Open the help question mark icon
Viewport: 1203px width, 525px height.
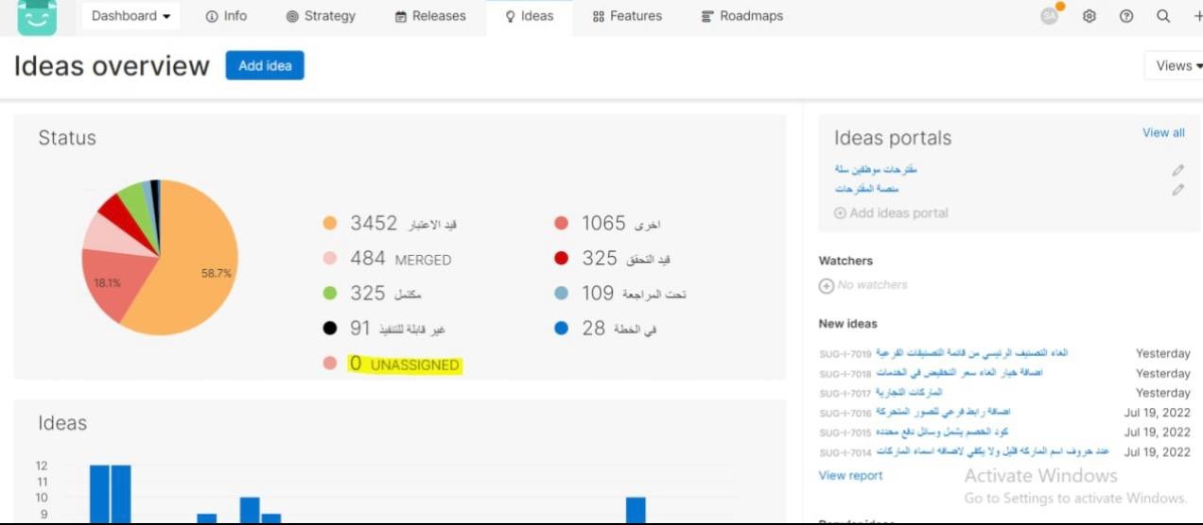tap(1126, 16)
